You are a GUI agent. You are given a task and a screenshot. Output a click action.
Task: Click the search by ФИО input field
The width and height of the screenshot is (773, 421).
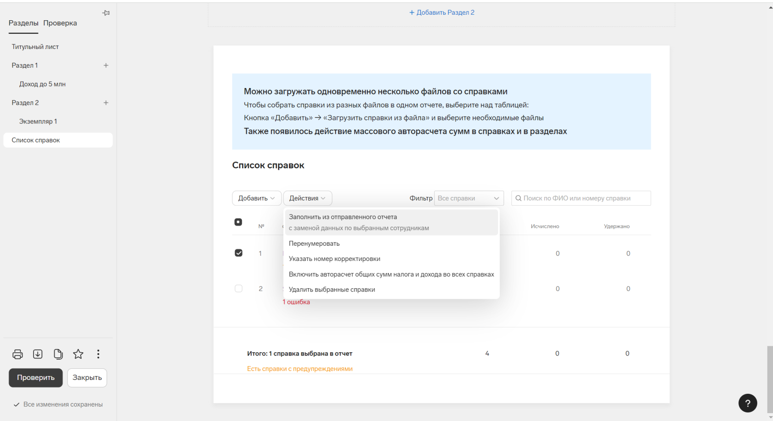click(581, 198)
